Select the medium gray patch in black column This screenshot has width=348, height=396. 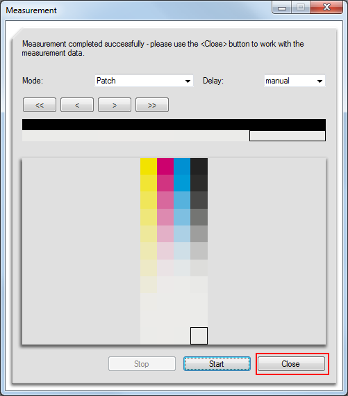[x=199, y=217]
